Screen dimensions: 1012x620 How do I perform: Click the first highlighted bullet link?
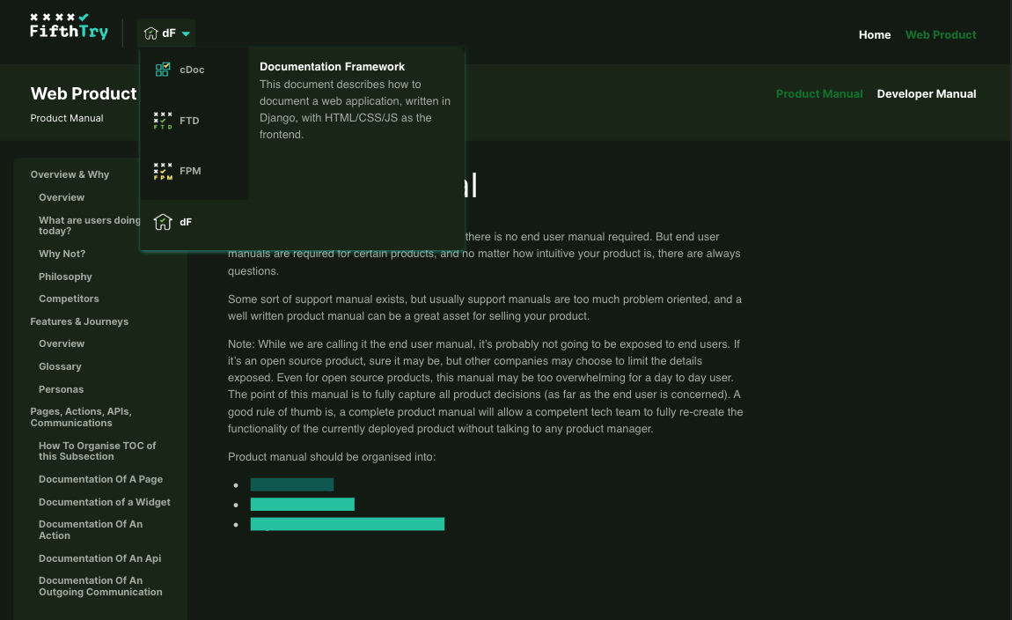(x=292, y=484)
